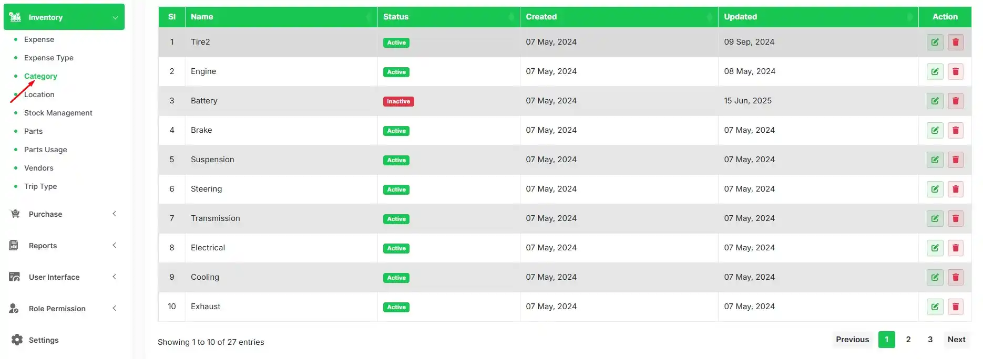The image size is (983, 359).
Task: Click the Active status badge for Tire2
Action: pyautogui.click(x=396, y=43)
